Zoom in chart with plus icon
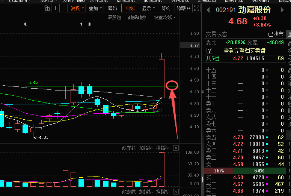The image size is (291, 196). 55,8
